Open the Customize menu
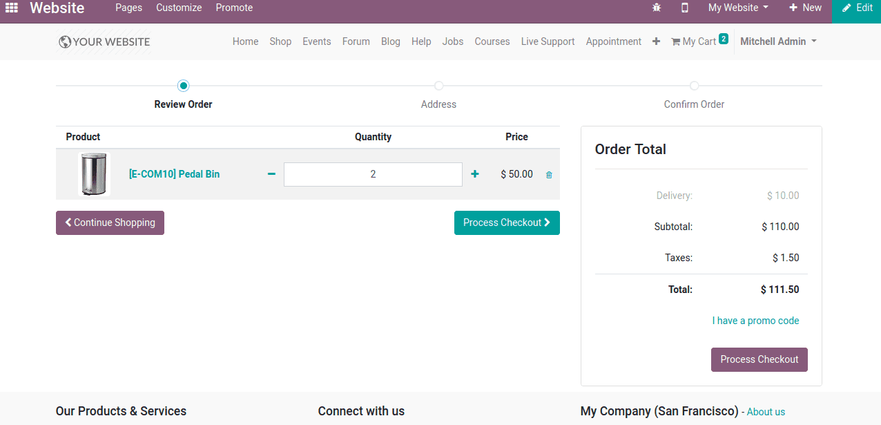 pos(178,8)
